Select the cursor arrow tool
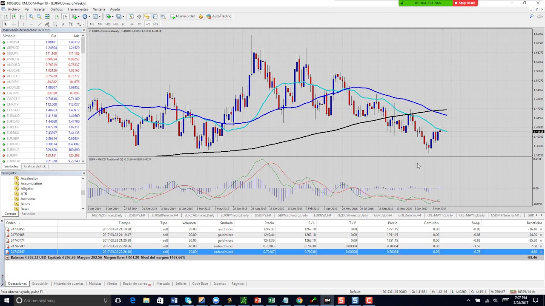This screenshot has height=306, width=545. [6, 24]
